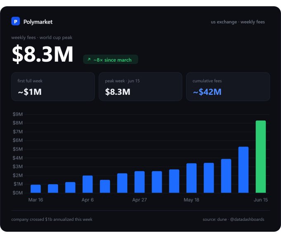
Task: Click the $9M y-axis label
Action: point(17,114)
